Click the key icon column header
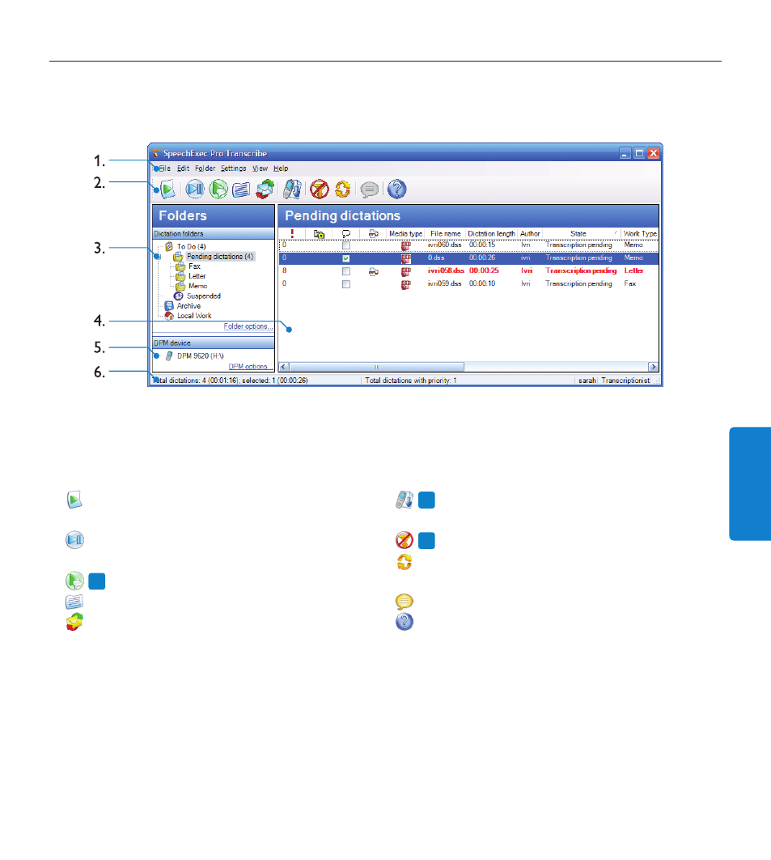Screen dimensions: 771x860 pos(373,234)
